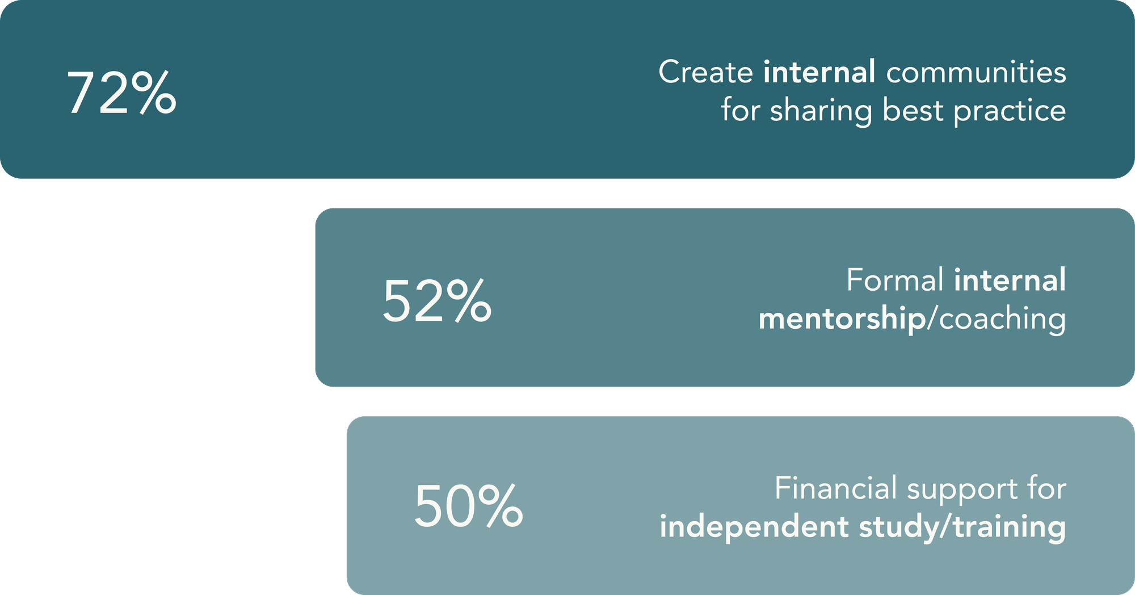Image resolution: width=1135 pixels, height=595 pixels.
Task: Click the line "for sharing best practice"
Action: pos(894,111)
